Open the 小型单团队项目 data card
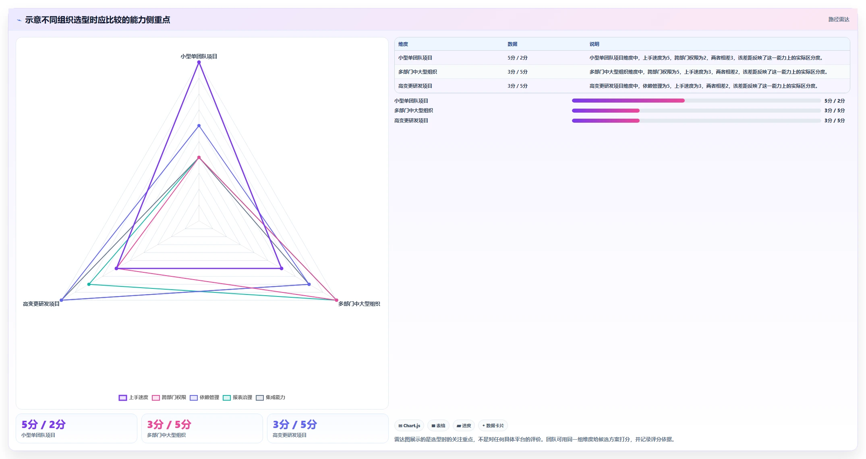 pos(77,428)
